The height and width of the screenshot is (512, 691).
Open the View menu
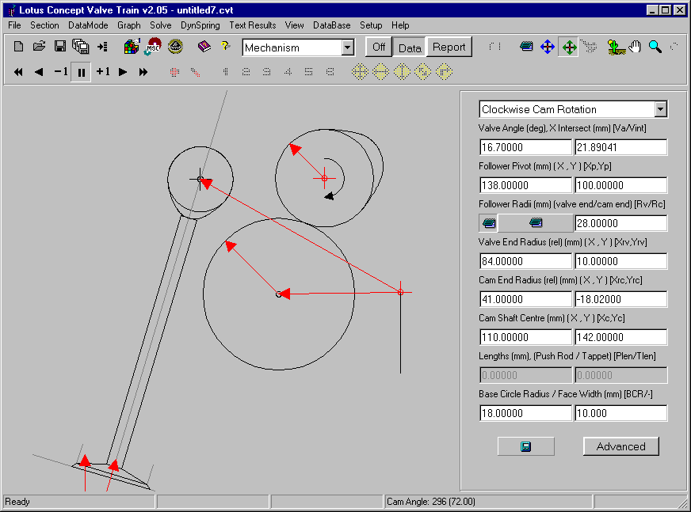294,25
